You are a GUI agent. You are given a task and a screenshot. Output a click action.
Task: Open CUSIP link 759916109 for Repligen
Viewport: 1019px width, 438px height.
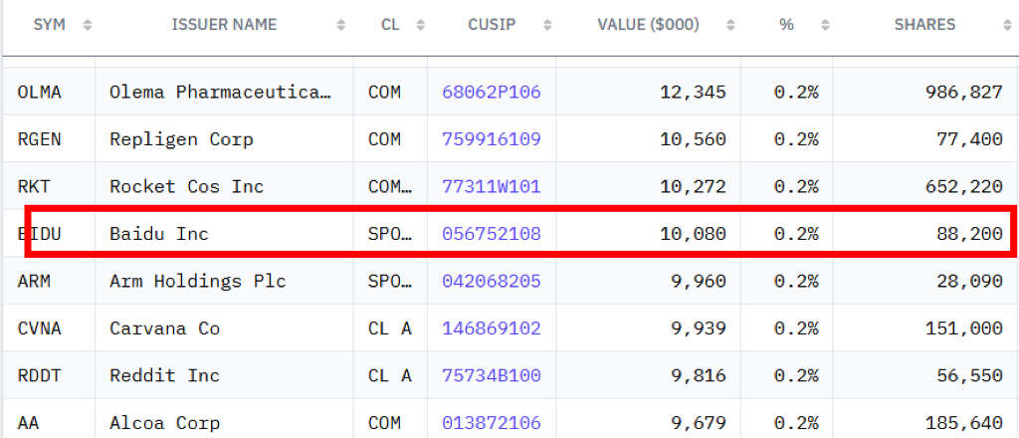coord(492,139)
